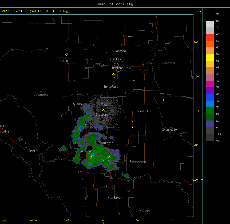This screenshot has width=230, height=224.
Task: Click the Innisfail label
Action: tap(111, 87)
